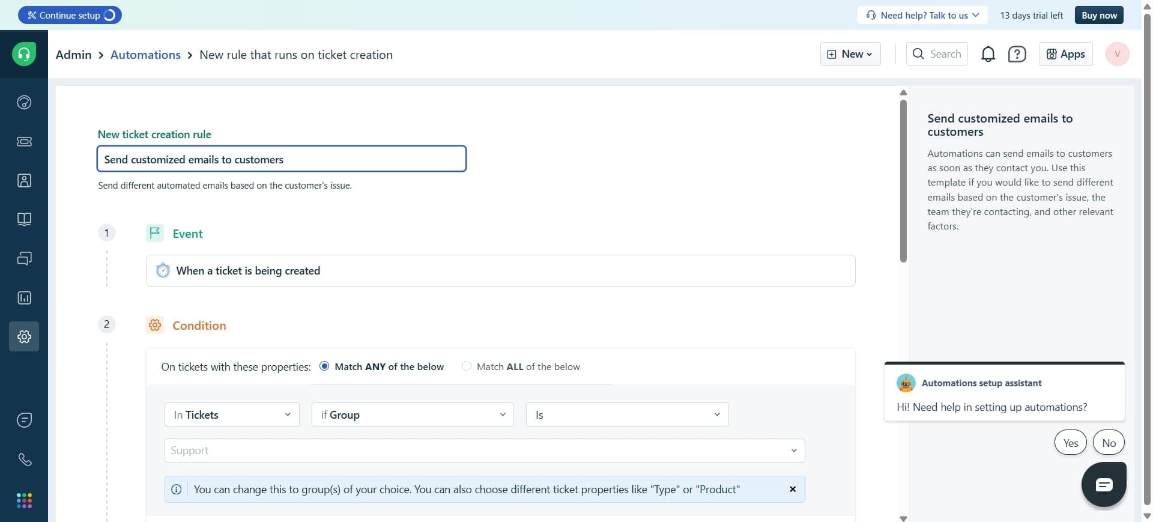Select Match ANY of the below
Image resolution: width=1153 pixels, height=522 pixels.
[324, 366]
